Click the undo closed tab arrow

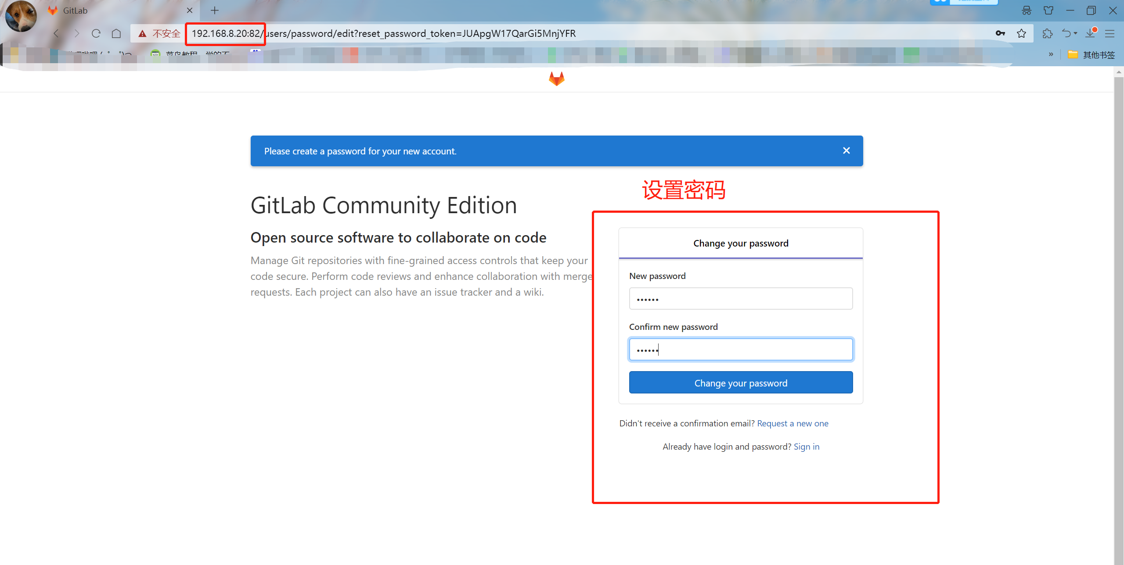pos(1066,33)
